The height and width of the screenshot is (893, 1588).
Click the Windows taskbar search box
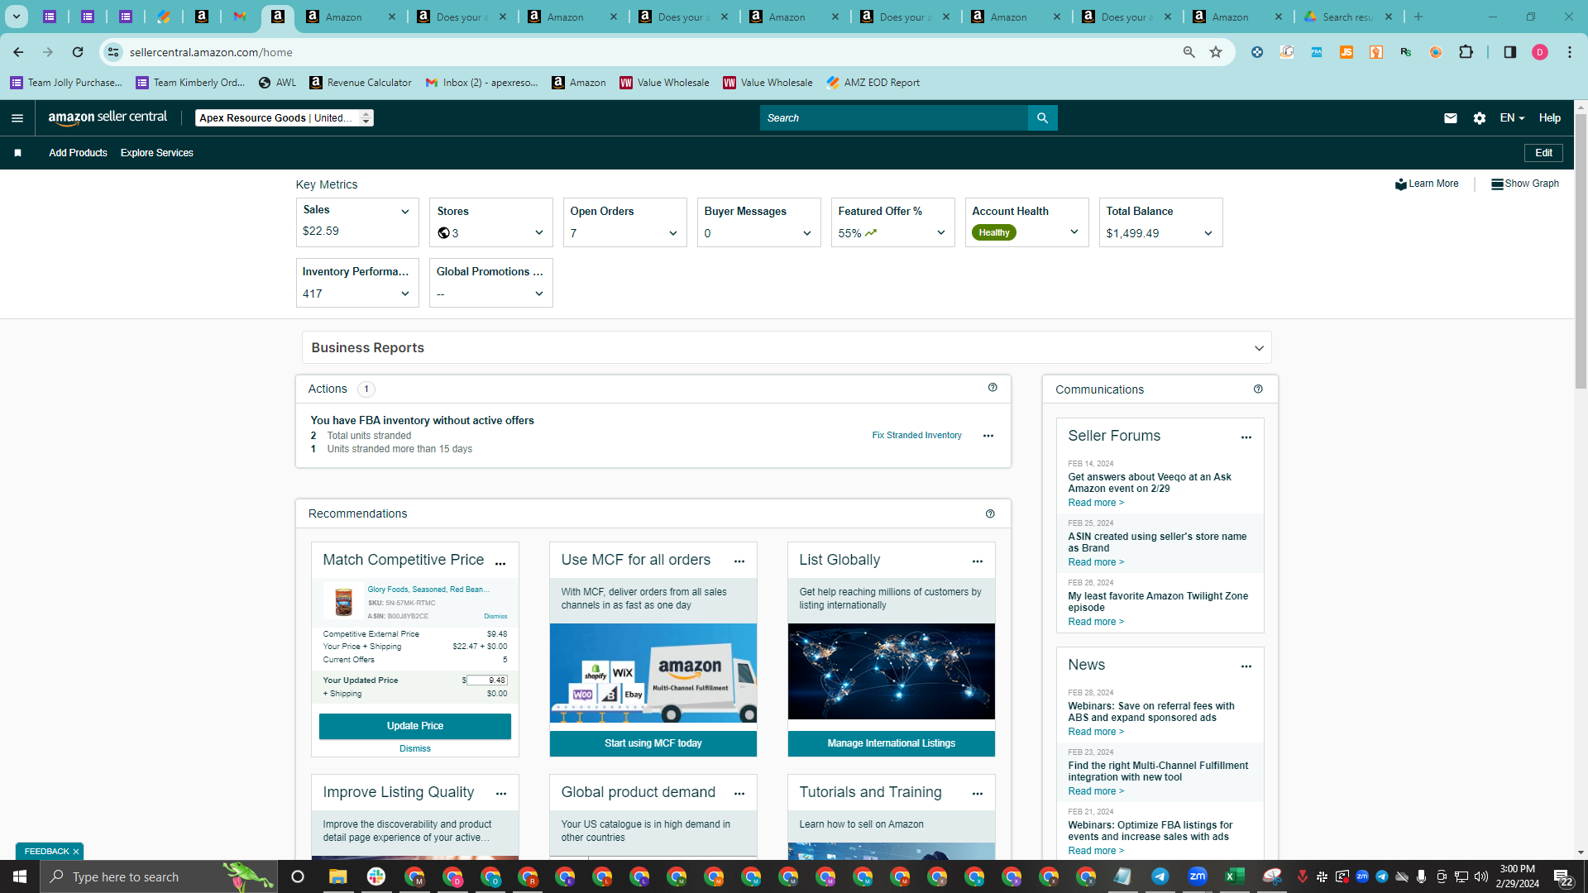point(157,876)
